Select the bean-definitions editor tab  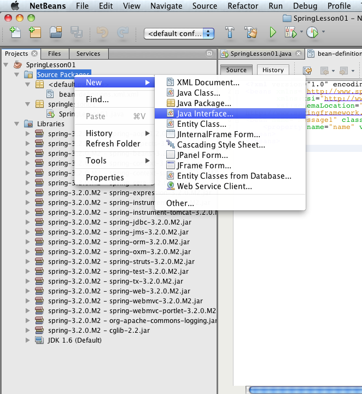tap(335, 54)
